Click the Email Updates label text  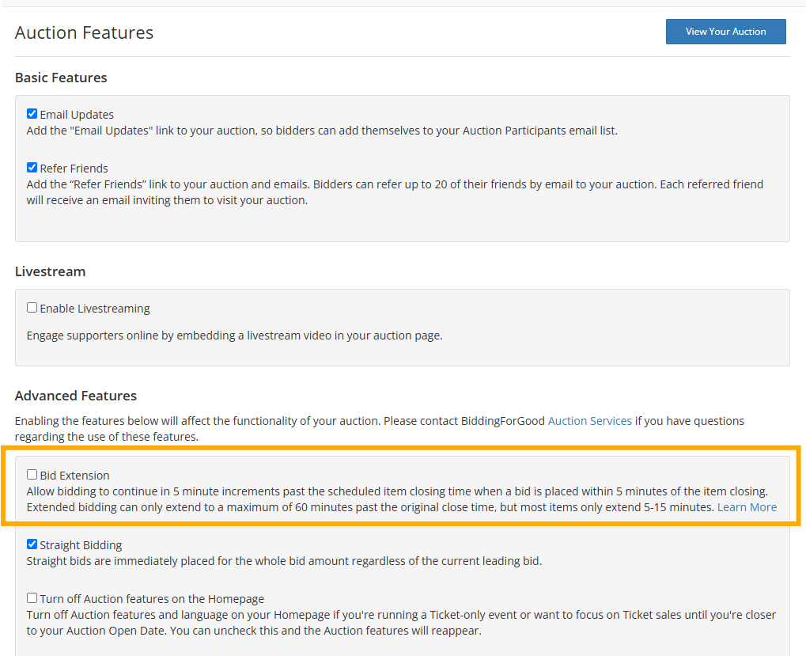pos(75,113)
